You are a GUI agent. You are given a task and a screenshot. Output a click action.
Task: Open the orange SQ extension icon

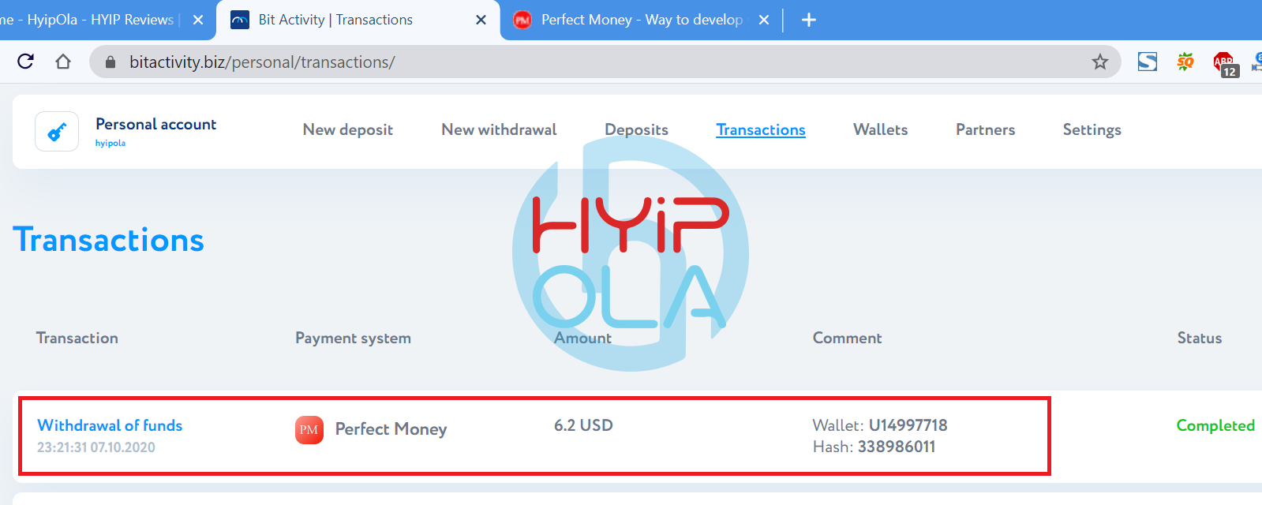tap(1185, 62)
